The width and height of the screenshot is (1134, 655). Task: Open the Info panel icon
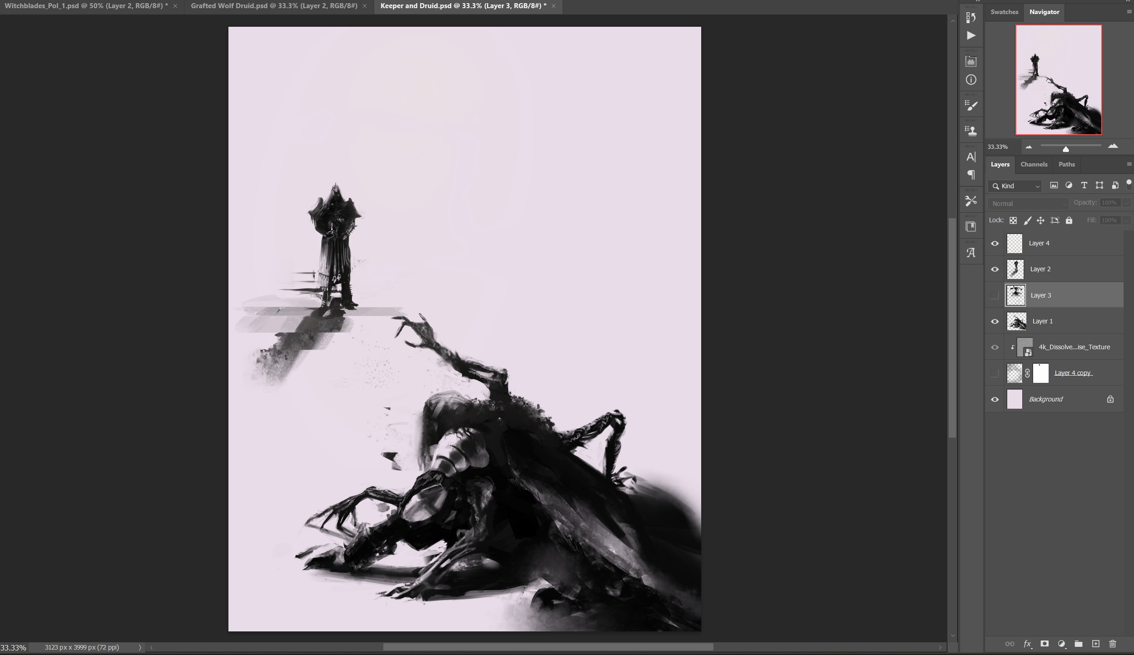coord(971,80)
